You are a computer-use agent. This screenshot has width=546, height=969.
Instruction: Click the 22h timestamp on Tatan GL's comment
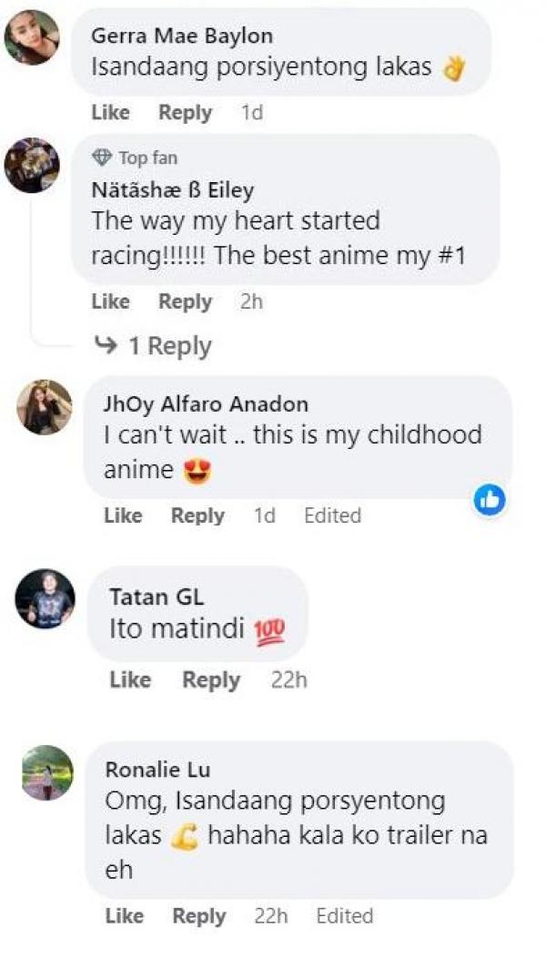point(288,680)
